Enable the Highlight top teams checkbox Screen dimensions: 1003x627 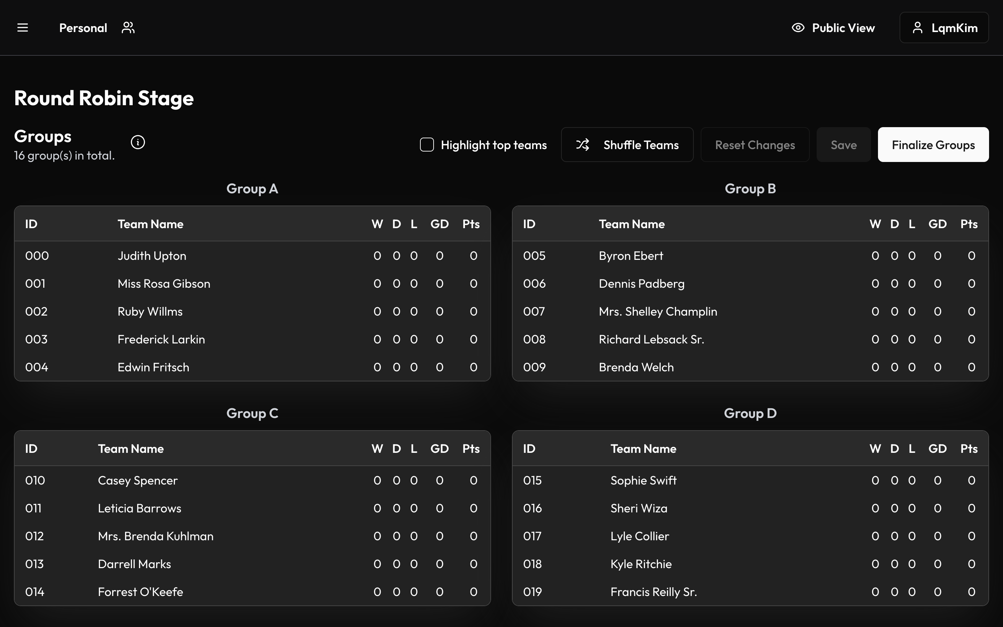coord(427,145)
